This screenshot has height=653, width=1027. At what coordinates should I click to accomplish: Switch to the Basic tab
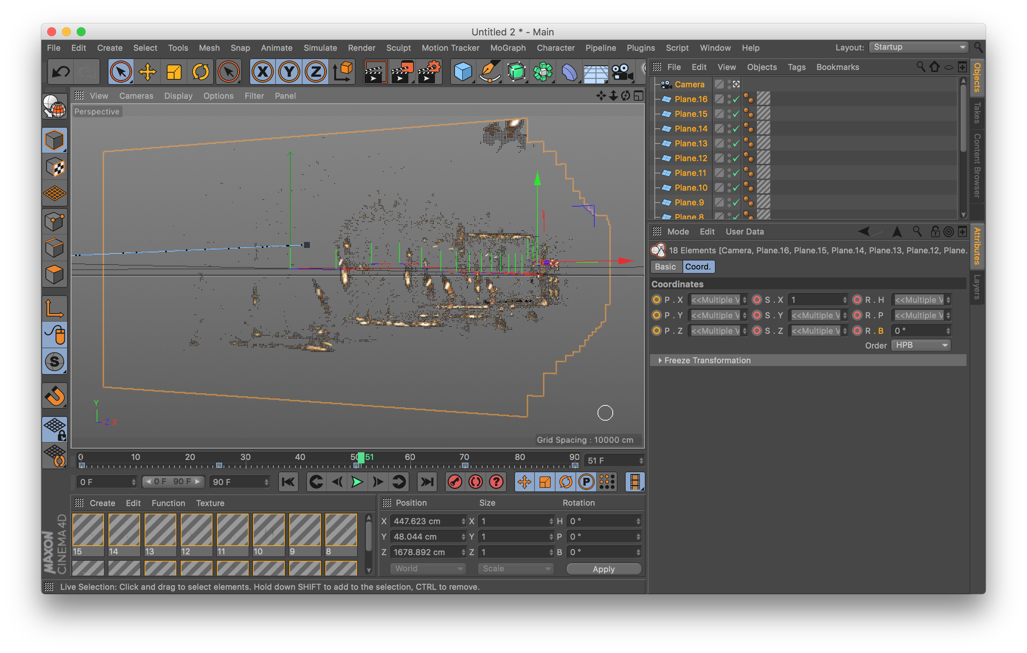665,267
